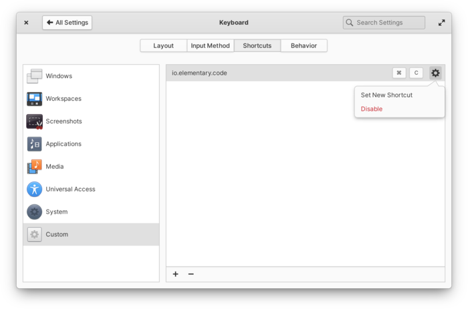Close the Keyboard settings window
468x309 pixels.
pos(26,23)
